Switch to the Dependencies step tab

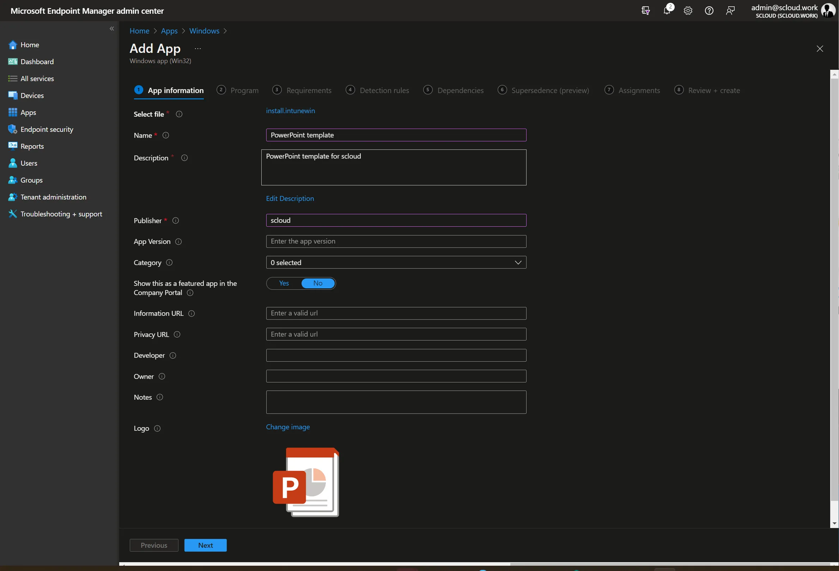(454, 91)
